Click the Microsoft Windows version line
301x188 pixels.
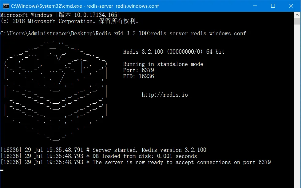click(60, 15)
